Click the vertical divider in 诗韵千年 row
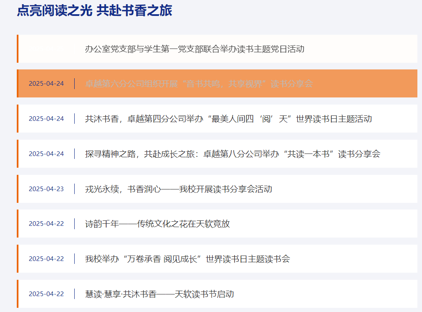This screenshot has width=422, height=312. (x=74, y=224)
